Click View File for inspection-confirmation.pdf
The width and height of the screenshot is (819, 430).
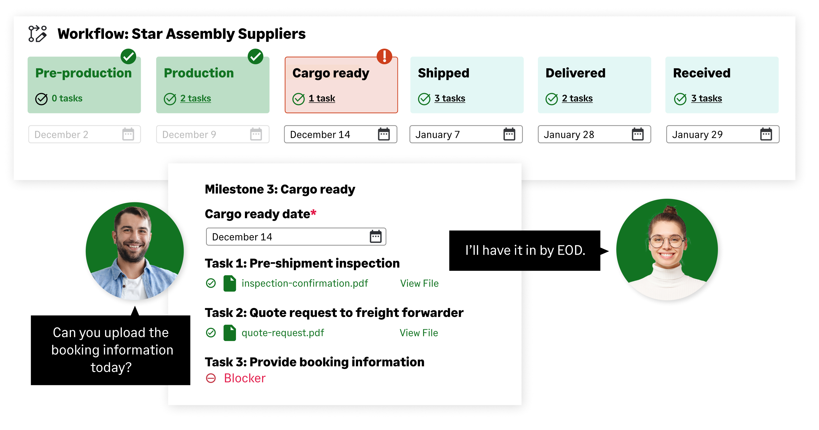click(x=419, y=283)
